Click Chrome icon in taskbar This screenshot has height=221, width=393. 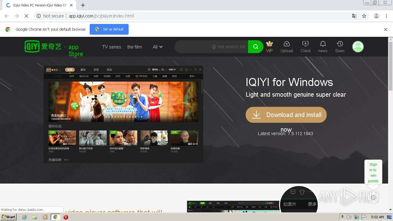point(56,217)
